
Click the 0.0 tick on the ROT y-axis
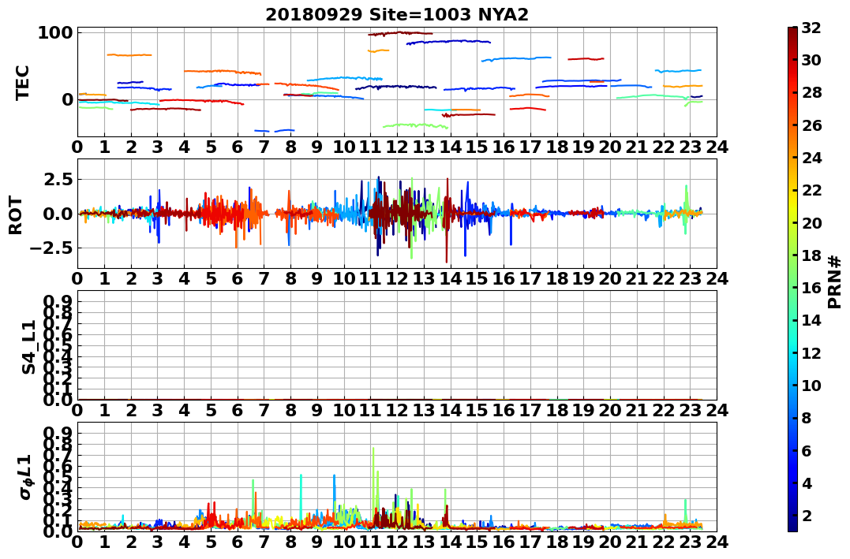coord(59,214)
